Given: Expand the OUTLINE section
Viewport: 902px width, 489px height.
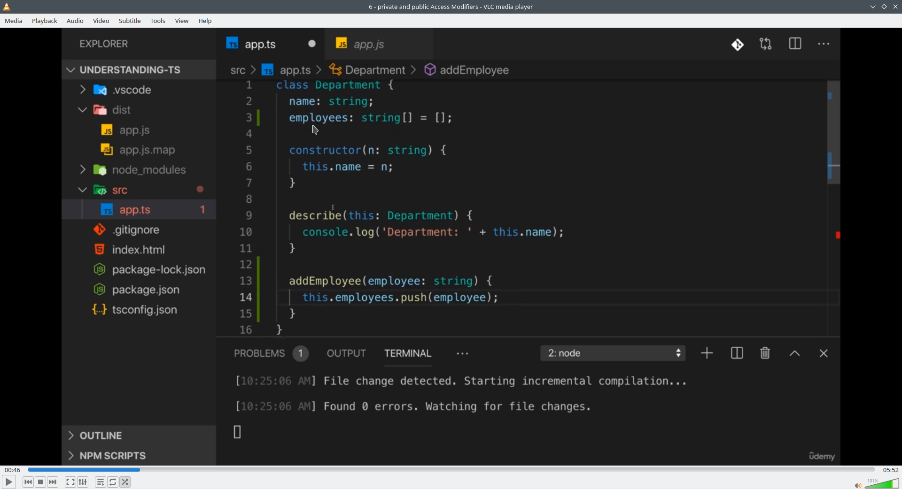Looking at the screenshot, I should pos(139,436).
